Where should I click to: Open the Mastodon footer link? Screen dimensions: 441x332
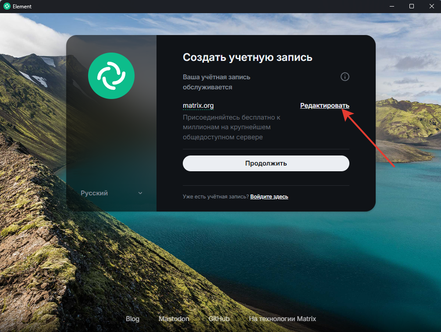click(174, 319)
